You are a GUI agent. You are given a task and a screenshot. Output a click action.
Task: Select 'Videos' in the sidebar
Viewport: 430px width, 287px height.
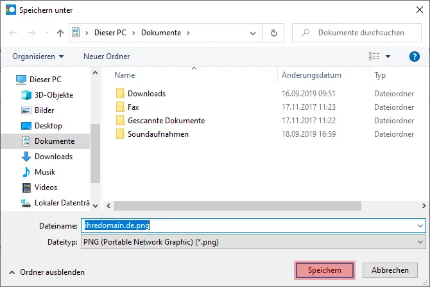[x=46, y=187]
